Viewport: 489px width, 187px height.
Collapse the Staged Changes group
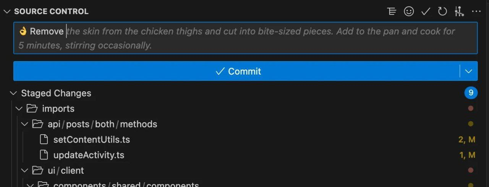(x=13, y=93)
